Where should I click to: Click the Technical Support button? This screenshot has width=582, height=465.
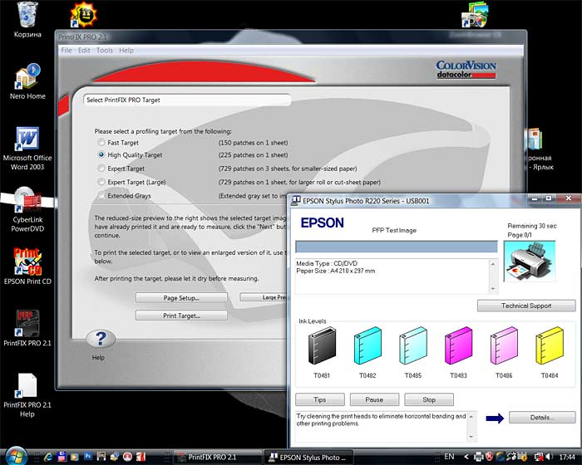(526, 306)
